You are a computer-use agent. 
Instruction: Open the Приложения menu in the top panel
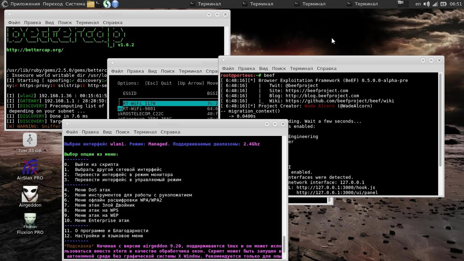point(25,4)
